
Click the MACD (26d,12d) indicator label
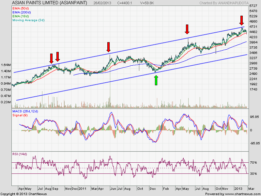click(x=25, y=111)
